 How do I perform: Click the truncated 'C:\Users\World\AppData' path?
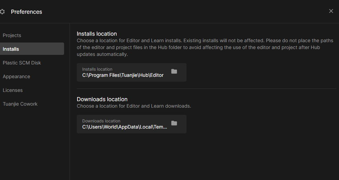[x=124, y=127]
